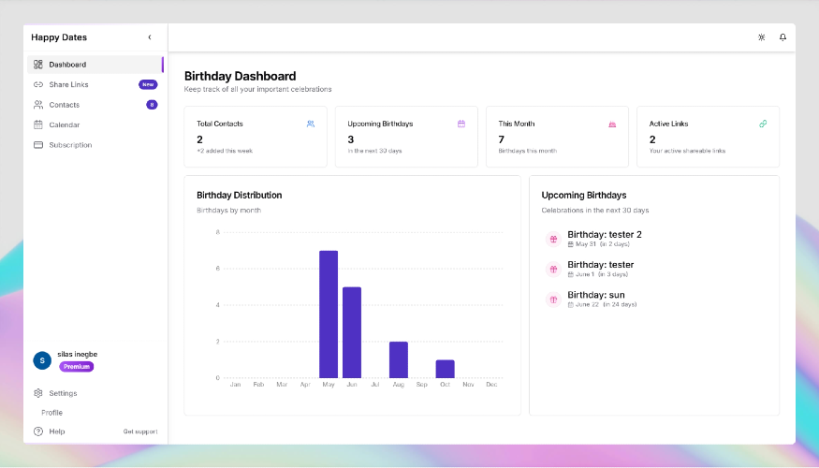Image resolution: width=819 pixels, height=468 pixels.
Task: Click the Contacts count badge
Action: click(152, 105)
